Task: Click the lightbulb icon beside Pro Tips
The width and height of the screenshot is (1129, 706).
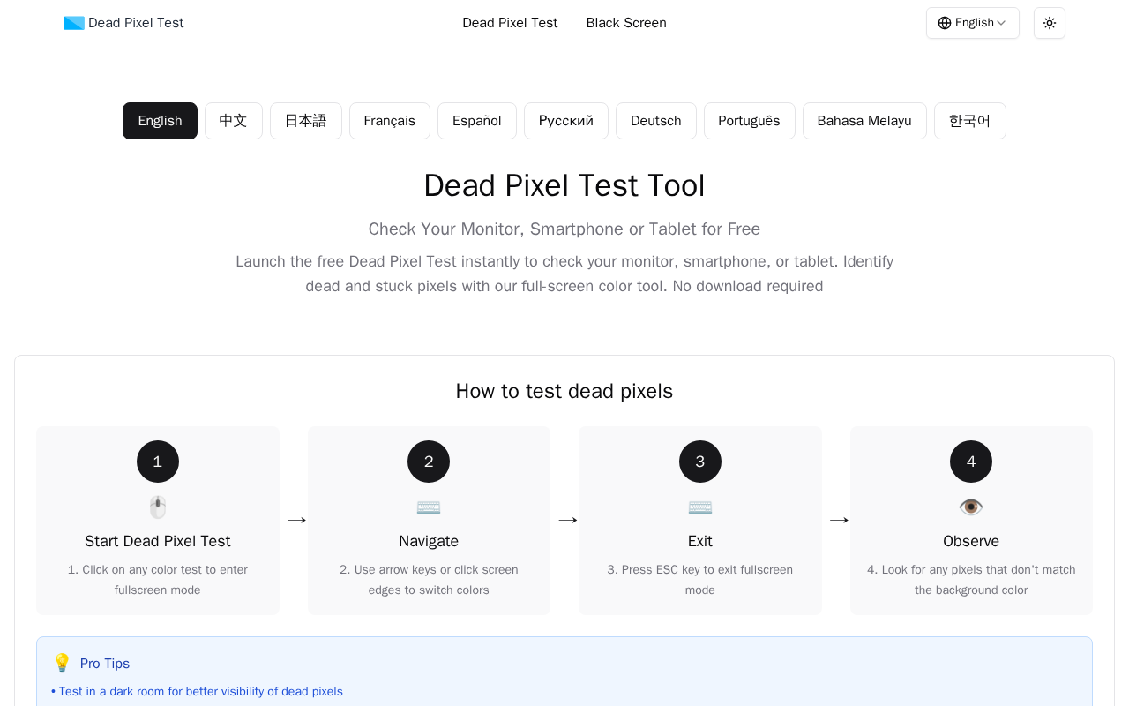Action: point(62,663)
